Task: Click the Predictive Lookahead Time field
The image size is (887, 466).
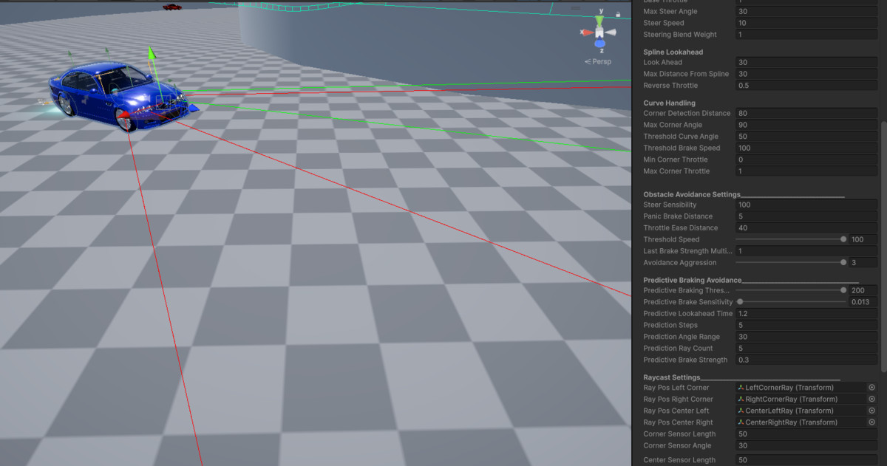Action: (x=806, y=314)
